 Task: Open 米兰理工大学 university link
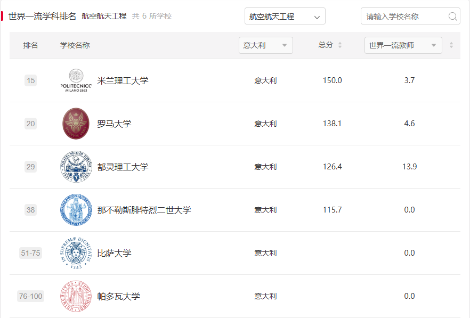[x=123, y=80]
